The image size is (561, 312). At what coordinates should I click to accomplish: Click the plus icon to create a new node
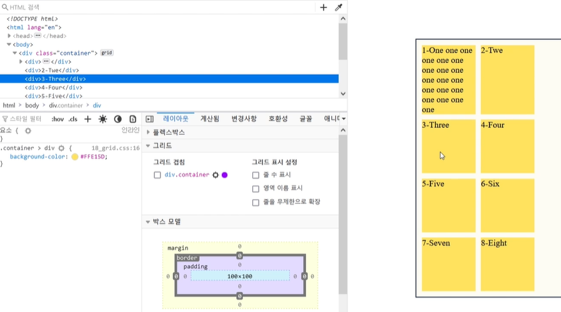pyautogui.click(x=324, y=7)
